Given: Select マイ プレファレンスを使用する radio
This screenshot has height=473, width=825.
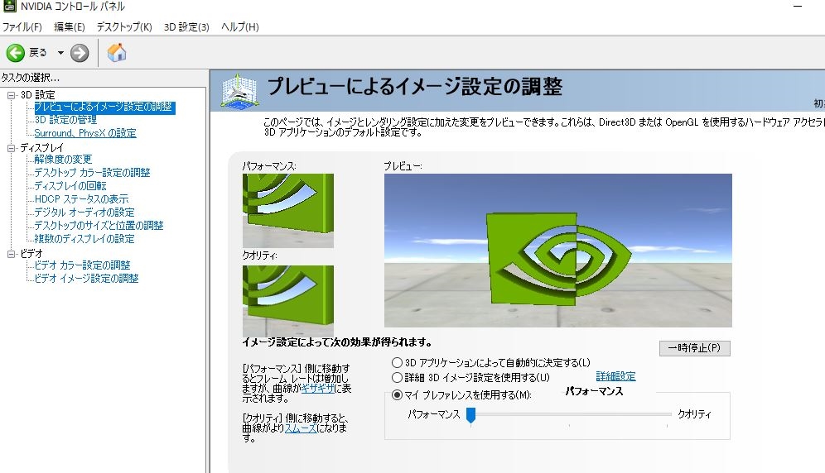Looking at the screenshot, I should coord(398,394).
